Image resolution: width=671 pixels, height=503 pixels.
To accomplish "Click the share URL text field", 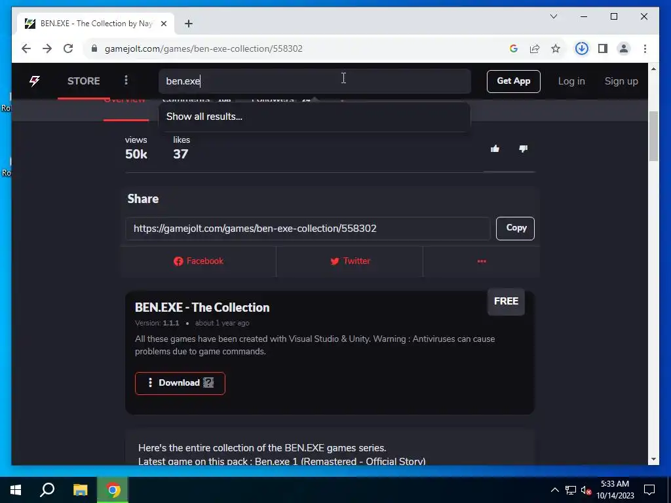I will [x=308, y=229].
